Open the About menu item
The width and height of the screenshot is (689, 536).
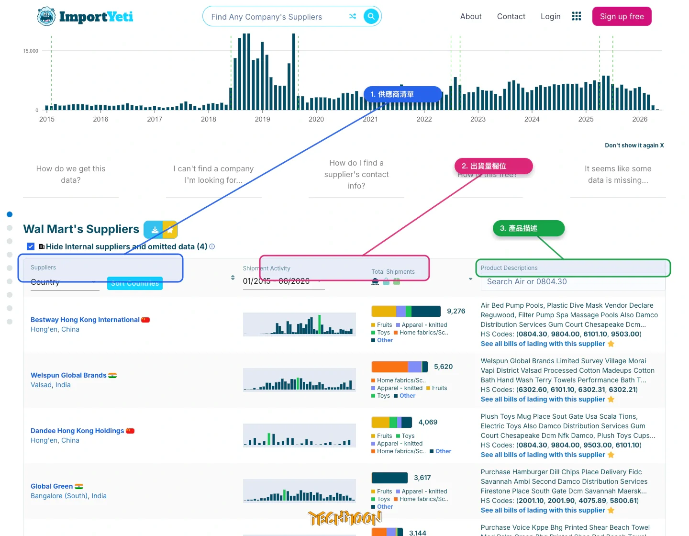[471, 16]
